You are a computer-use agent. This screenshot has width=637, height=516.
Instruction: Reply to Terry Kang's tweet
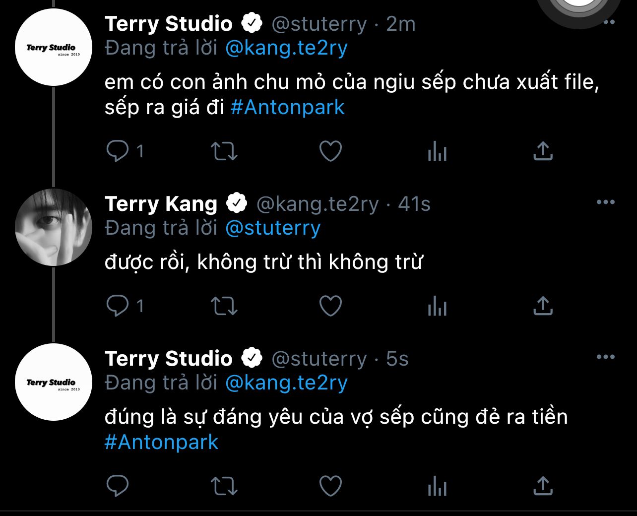118,306
